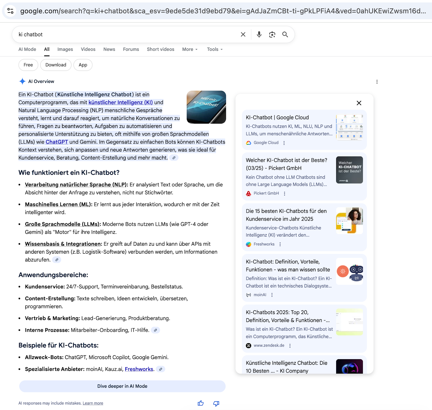Activate voice search with the microphone icon

point(259,34)
